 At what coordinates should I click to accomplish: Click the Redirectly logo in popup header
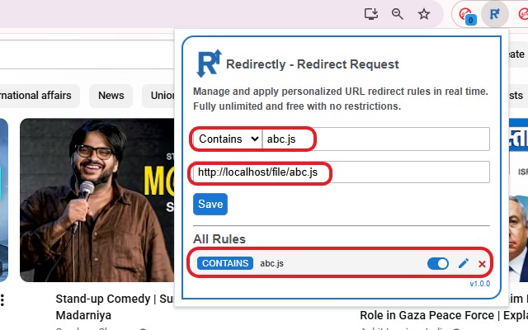(x=209, y=64)
